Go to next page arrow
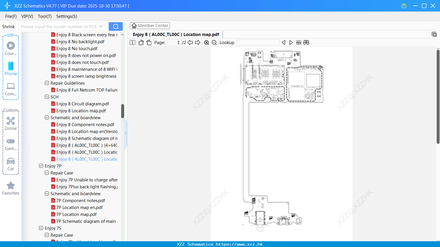This screenshot has width=440, height=247. (198, 42)
